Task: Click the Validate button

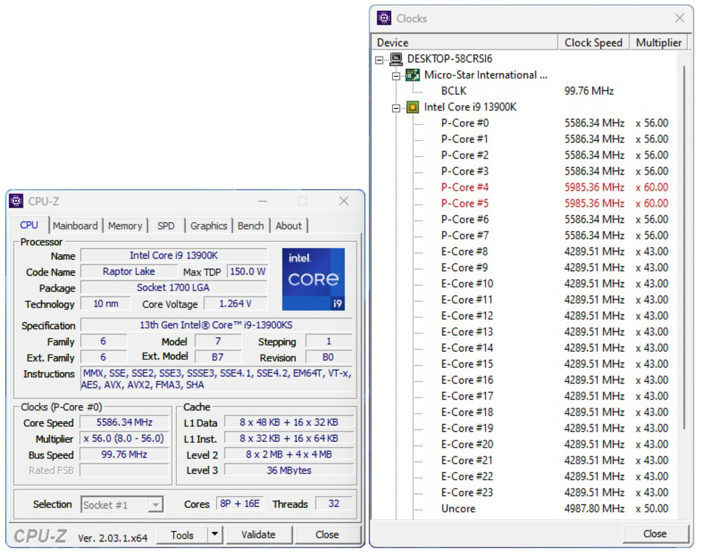Action: coord(259,534)
